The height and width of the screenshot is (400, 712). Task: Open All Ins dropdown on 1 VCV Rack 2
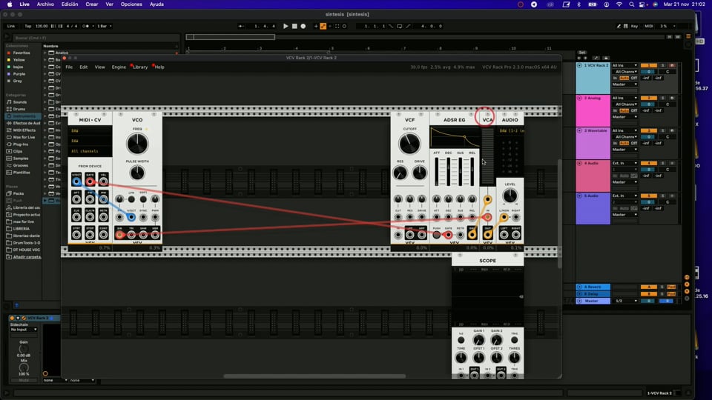tap(624, 65)
